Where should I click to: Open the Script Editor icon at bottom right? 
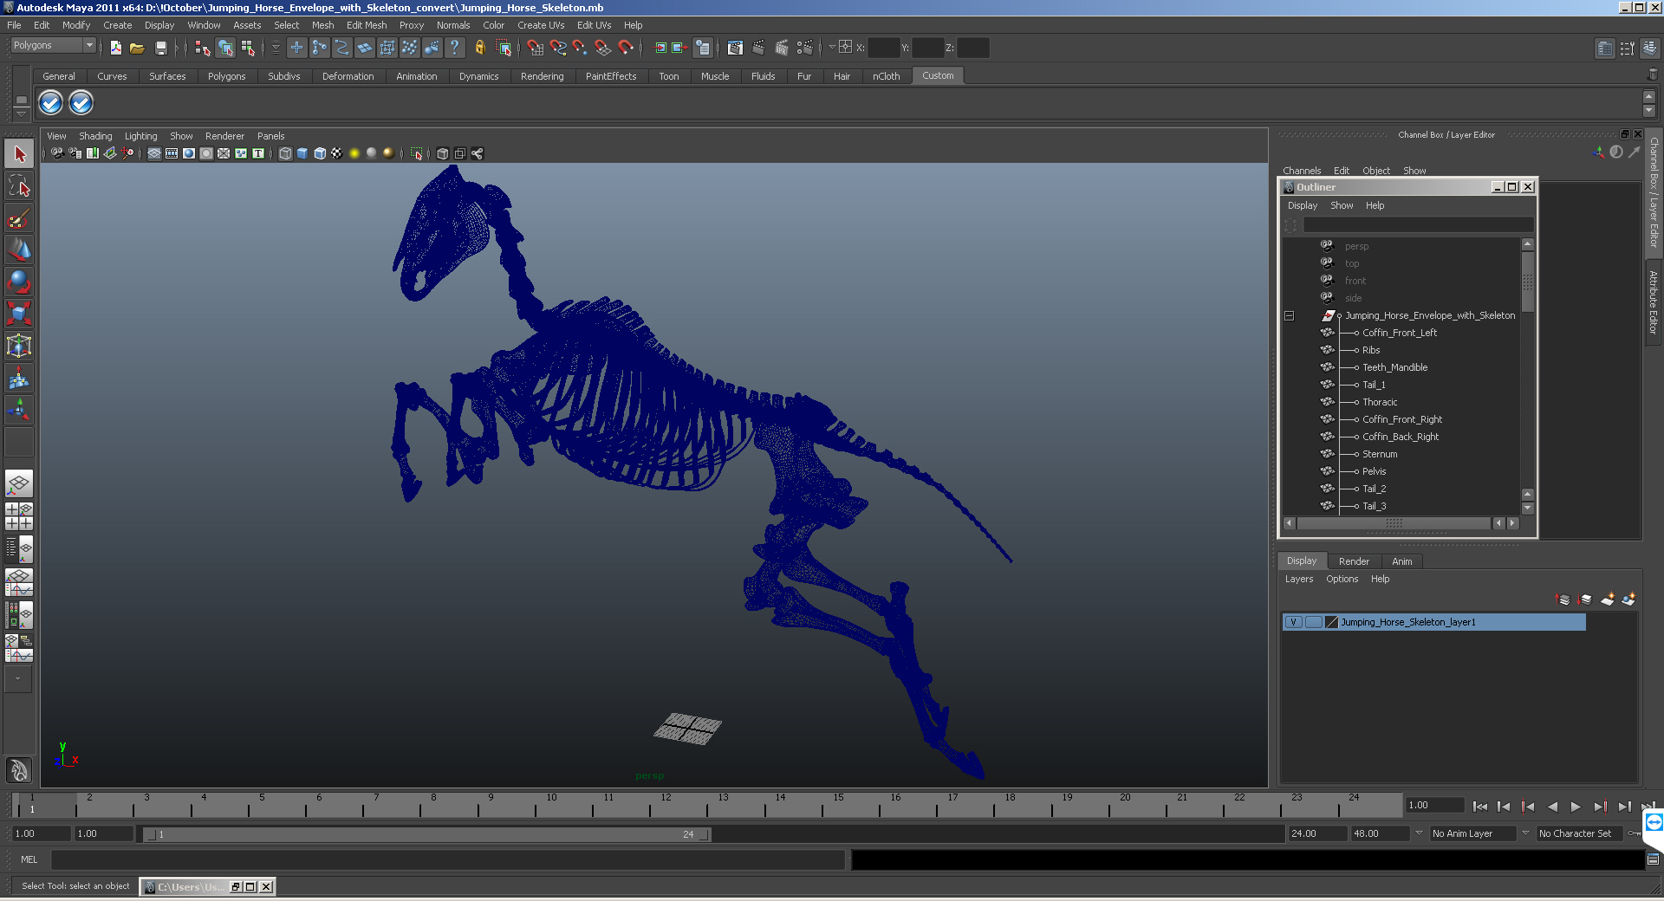pyautogui.click(x=1653, y=859)
